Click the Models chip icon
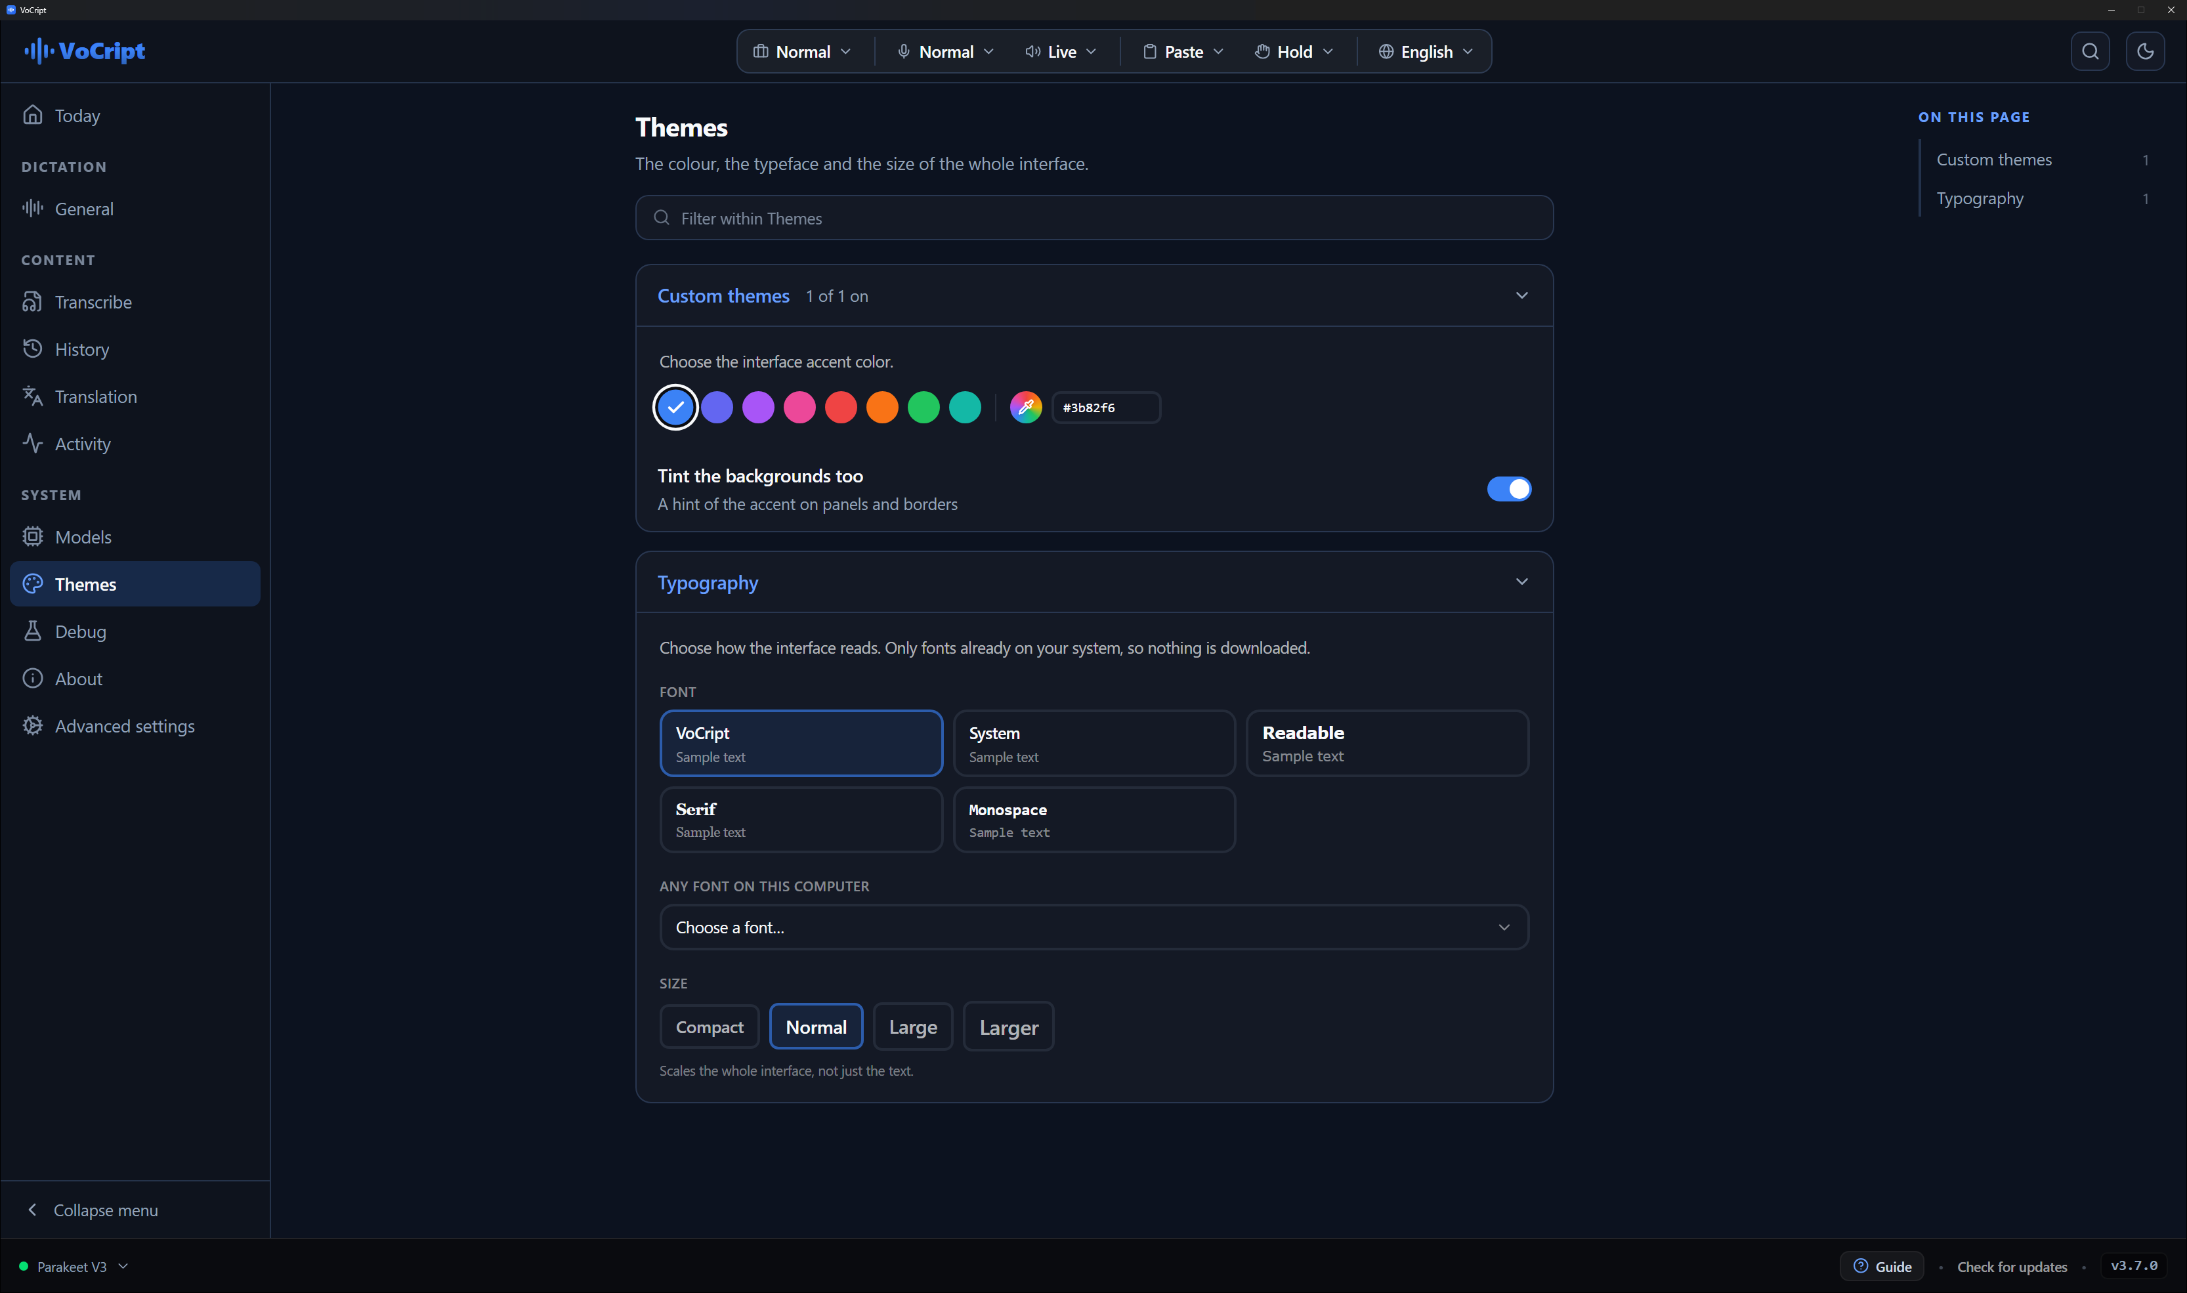The image size is (2187, 1293). point(32,536)
